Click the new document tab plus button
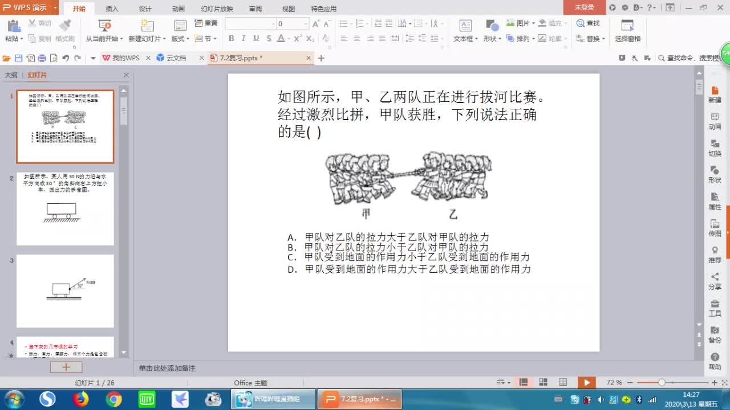The width and height of the screenshot is (730, 410). [321, 58]
